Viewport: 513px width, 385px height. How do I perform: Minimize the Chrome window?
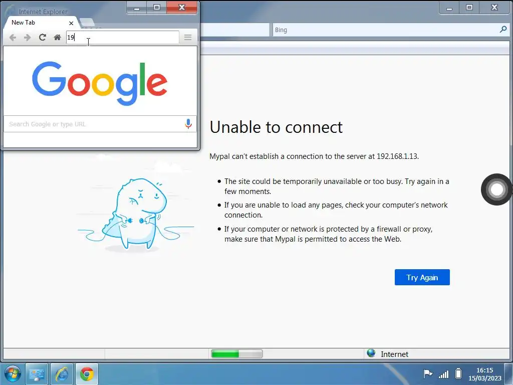(137, 8)
